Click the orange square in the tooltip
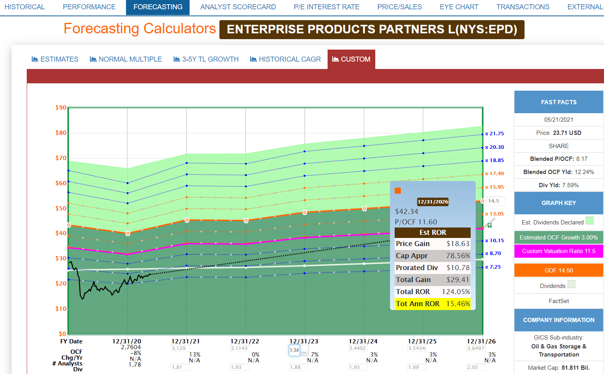 (397, 191)
